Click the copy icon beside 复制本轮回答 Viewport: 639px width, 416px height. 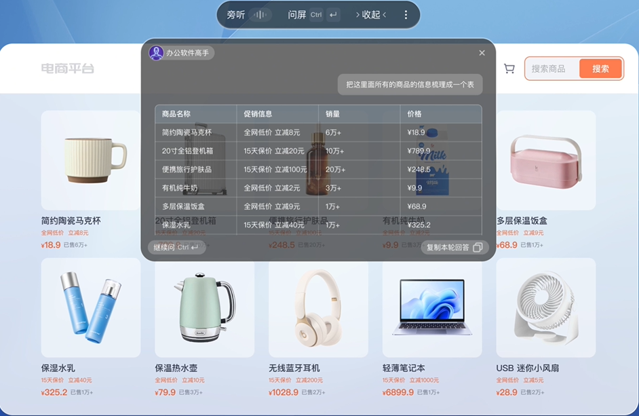(x=478, y=248)
